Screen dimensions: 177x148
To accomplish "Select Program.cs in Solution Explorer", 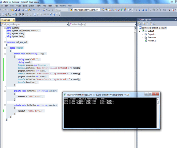I will coord(152,41).
